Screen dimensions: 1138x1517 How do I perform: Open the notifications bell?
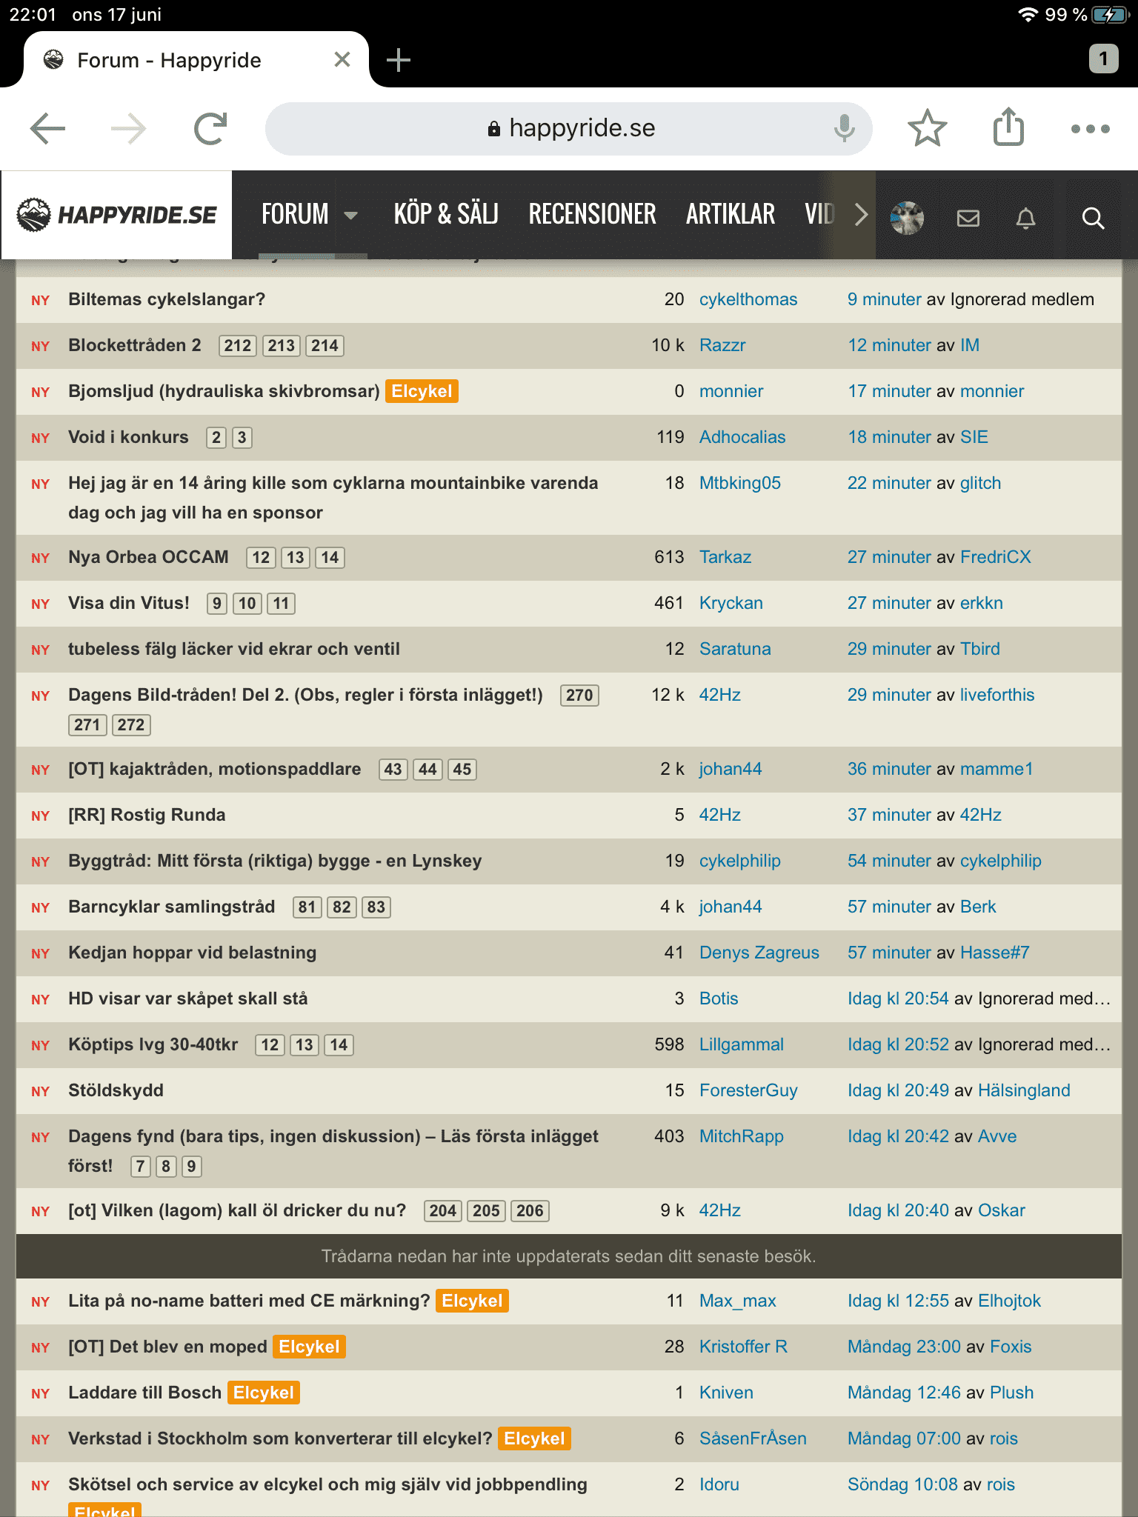click(1025, 218)
